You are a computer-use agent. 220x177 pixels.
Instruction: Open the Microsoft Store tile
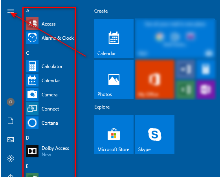[x=114, y=135]
